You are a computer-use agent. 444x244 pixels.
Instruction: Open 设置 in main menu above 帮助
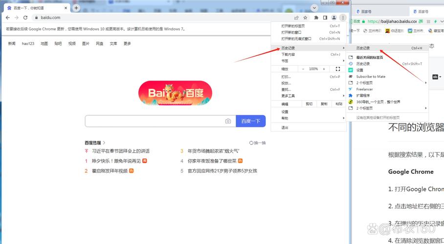point(309,112)
